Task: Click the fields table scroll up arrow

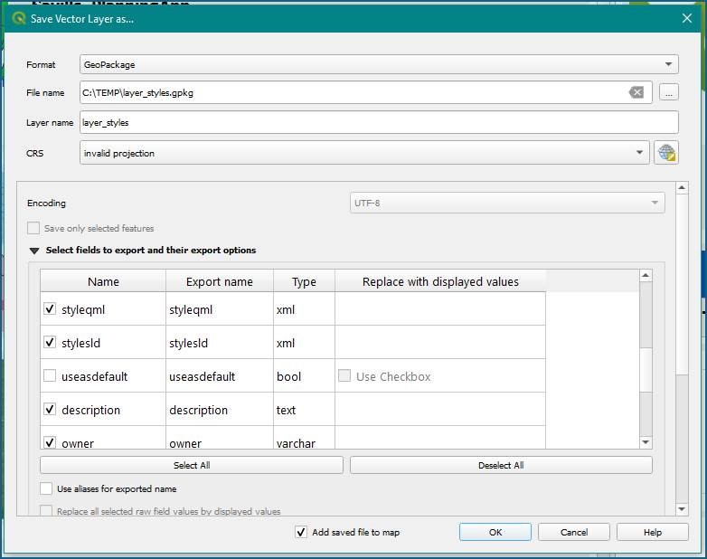Action: click(x=646, y=275)
